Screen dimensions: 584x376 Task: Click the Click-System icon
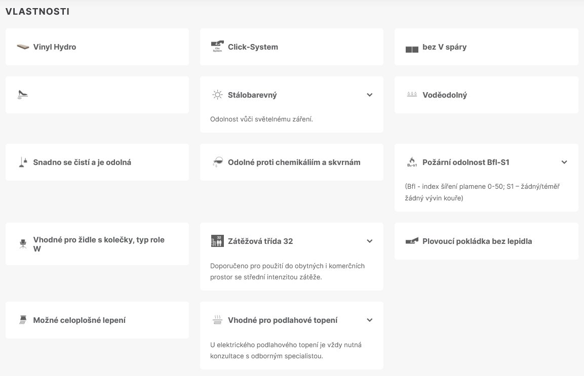(217, 47)
